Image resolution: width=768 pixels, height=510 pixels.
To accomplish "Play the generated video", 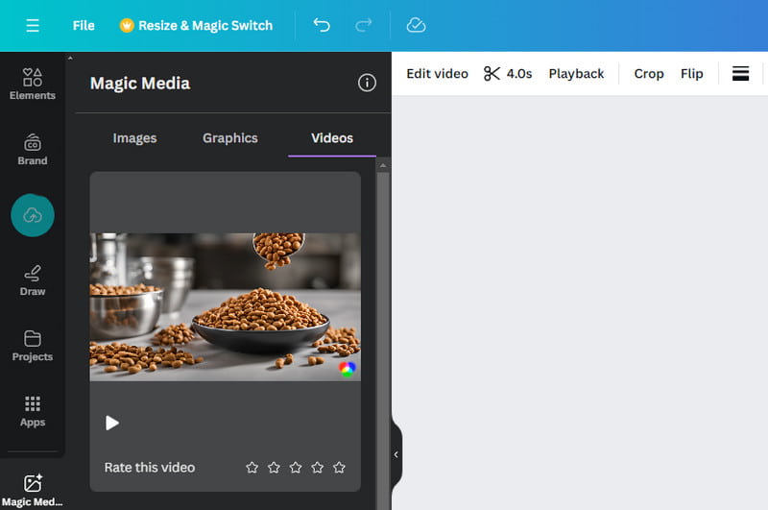I will point(112,423).
